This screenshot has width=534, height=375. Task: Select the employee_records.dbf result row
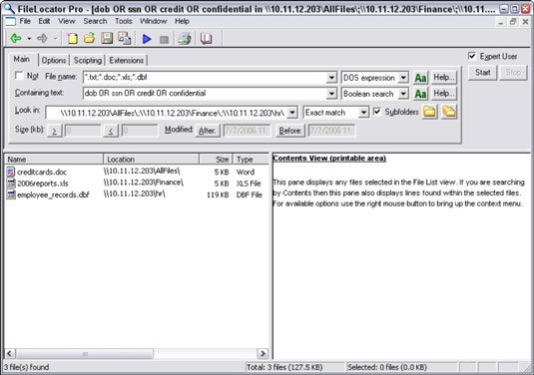137,194
